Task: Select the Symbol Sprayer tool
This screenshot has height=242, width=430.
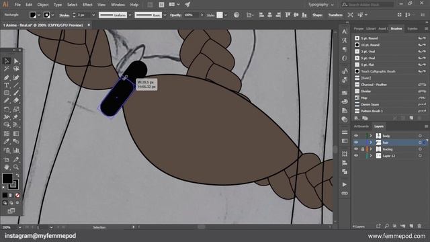Action: tap(7, 151)
